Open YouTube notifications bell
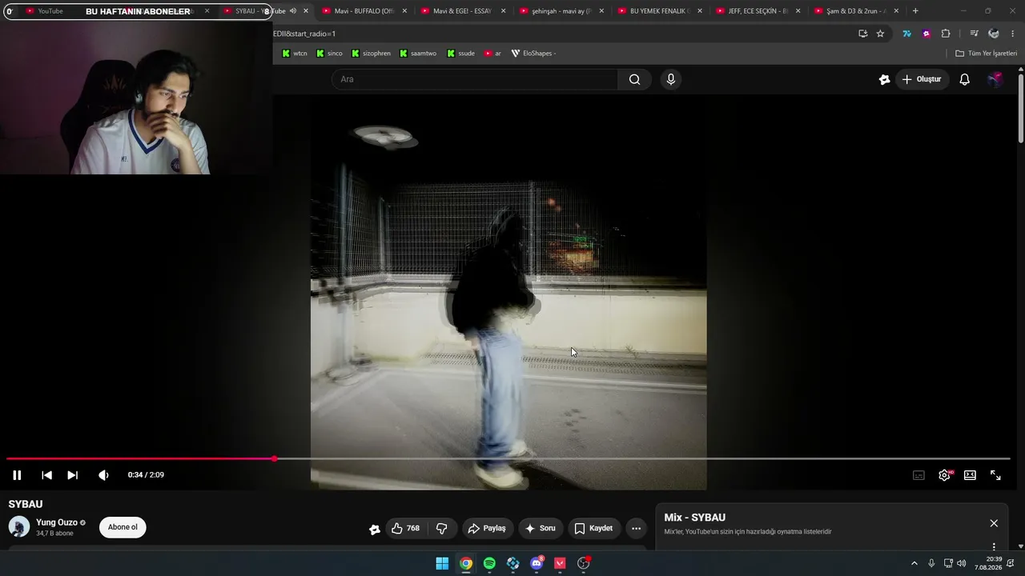The image size is (1025, 576). click(x=965, y=79)
